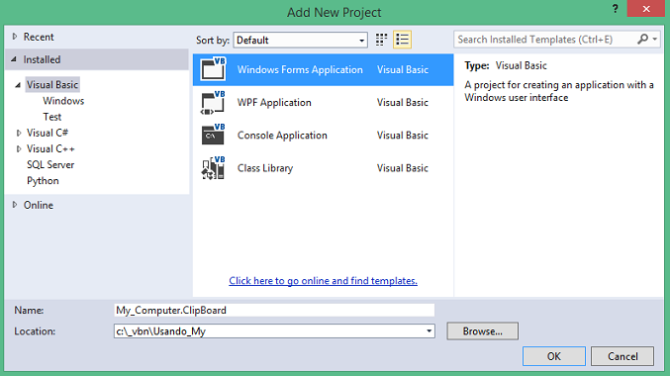Click the Cancel button
This screenshot has height=376, width=670.
[622, 356]
